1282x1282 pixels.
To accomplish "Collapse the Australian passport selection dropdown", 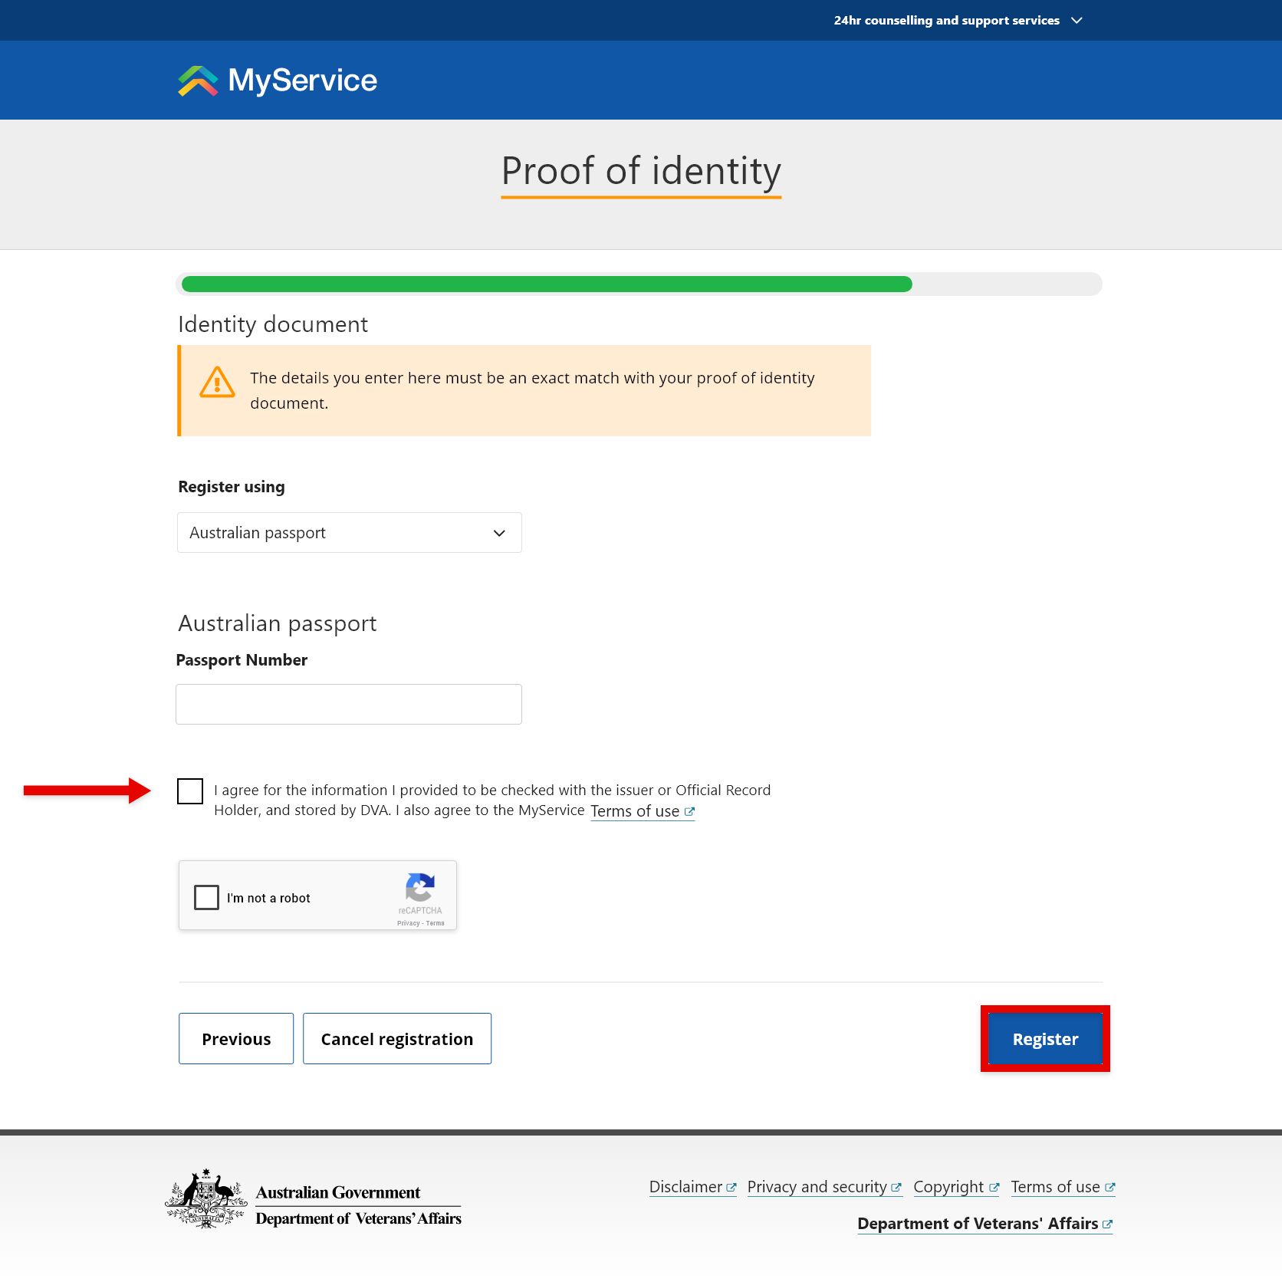I will coord(498,532).
